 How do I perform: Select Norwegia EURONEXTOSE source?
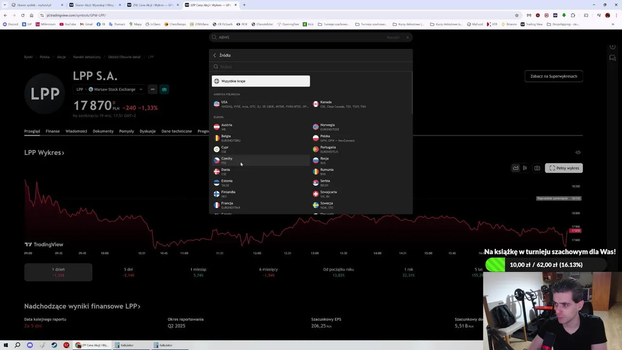[360, 127]
